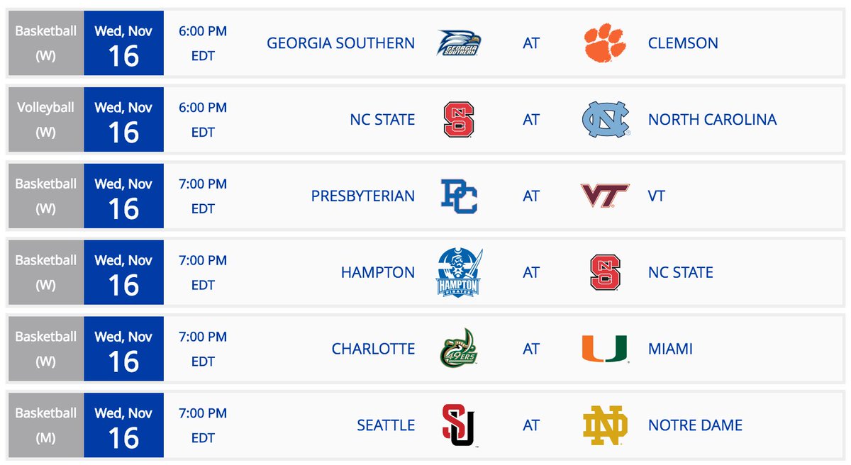Click the Basketball (M) sport label
851x465 pixels.
[46, 425]
